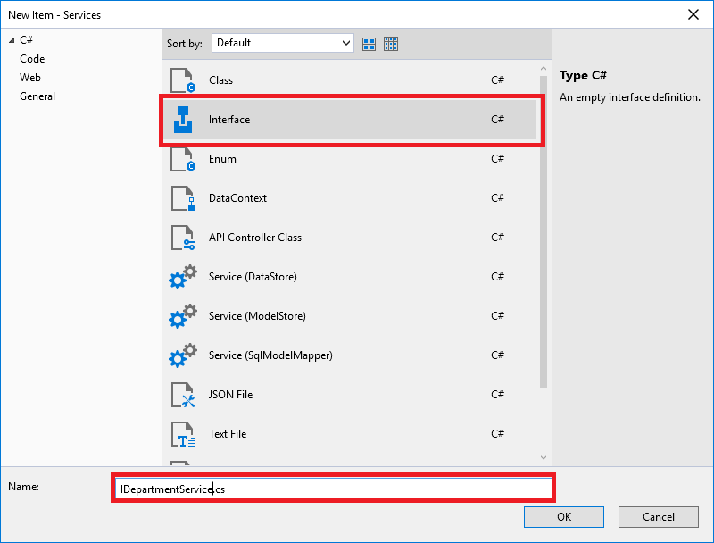Pick the API Controller Class icon
This screenshot has height=543, width=714.
click(183, 238)
